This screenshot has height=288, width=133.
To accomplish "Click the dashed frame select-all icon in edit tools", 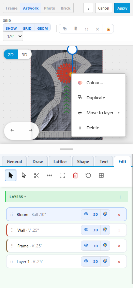I will pos(62,175).
